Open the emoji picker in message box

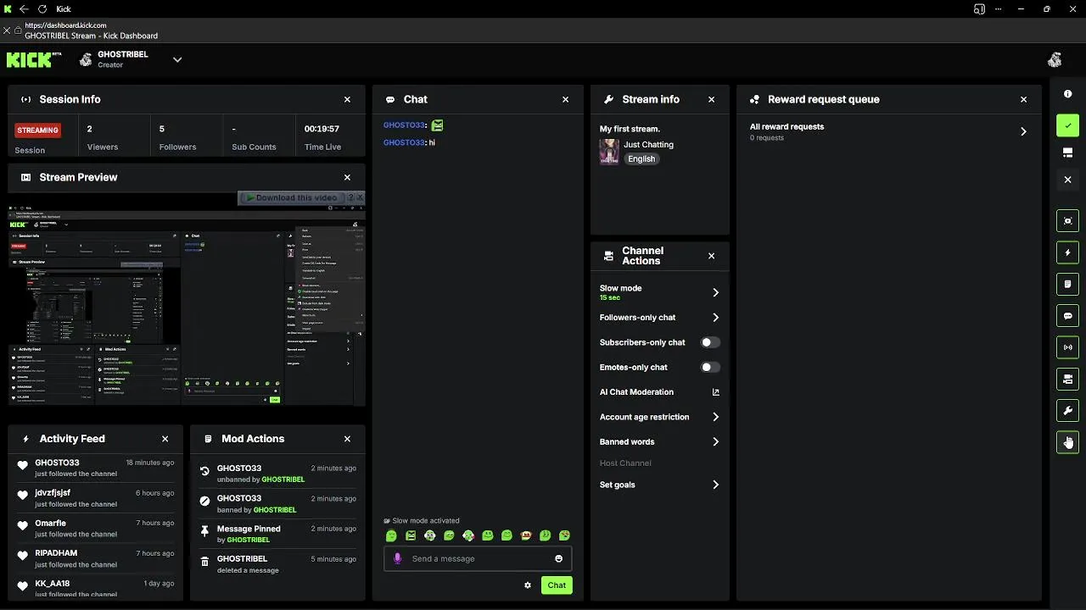[558, 558]
